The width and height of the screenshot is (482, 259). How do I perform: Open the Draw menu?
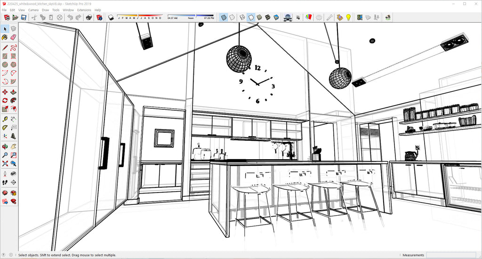click(x=45, y=10)
